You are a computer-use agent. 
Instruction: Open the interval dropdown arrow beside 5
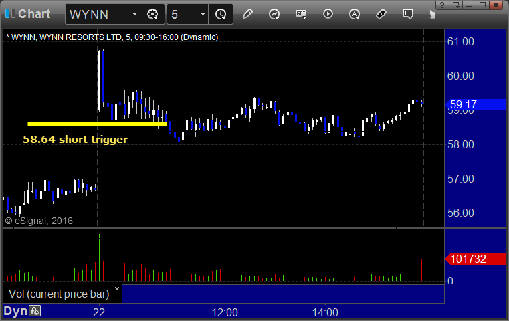(203, 14)
